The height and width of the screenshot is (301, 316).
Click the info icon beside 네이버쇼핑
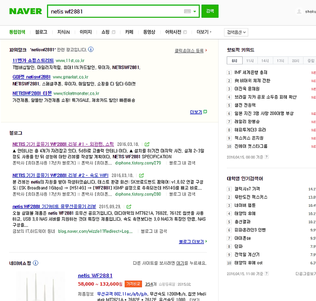[x=35, y=263]
